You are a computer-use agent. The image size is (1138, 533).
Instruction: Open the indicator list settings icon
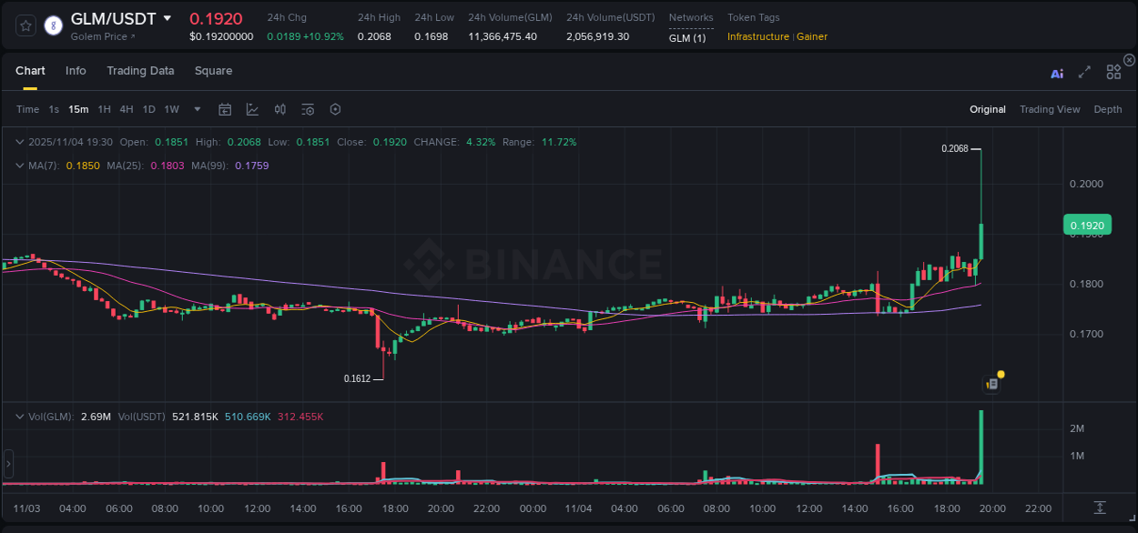point(307,109)
